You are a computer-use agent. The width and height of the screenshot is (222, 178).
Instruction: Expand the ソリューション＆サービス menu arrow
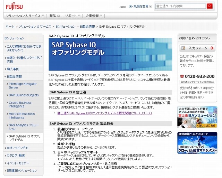[43, 16]
